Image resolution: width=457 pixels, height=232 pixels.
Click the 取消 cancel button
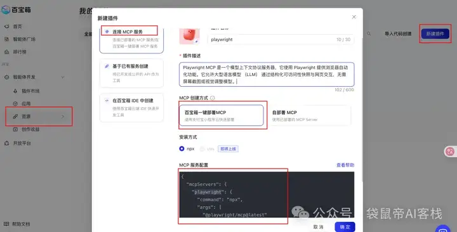coord(318,227)
